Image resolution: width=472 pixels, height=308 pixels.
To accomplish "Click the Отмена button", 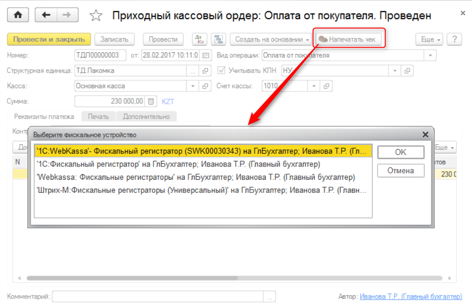I will (x=400, y=171).
